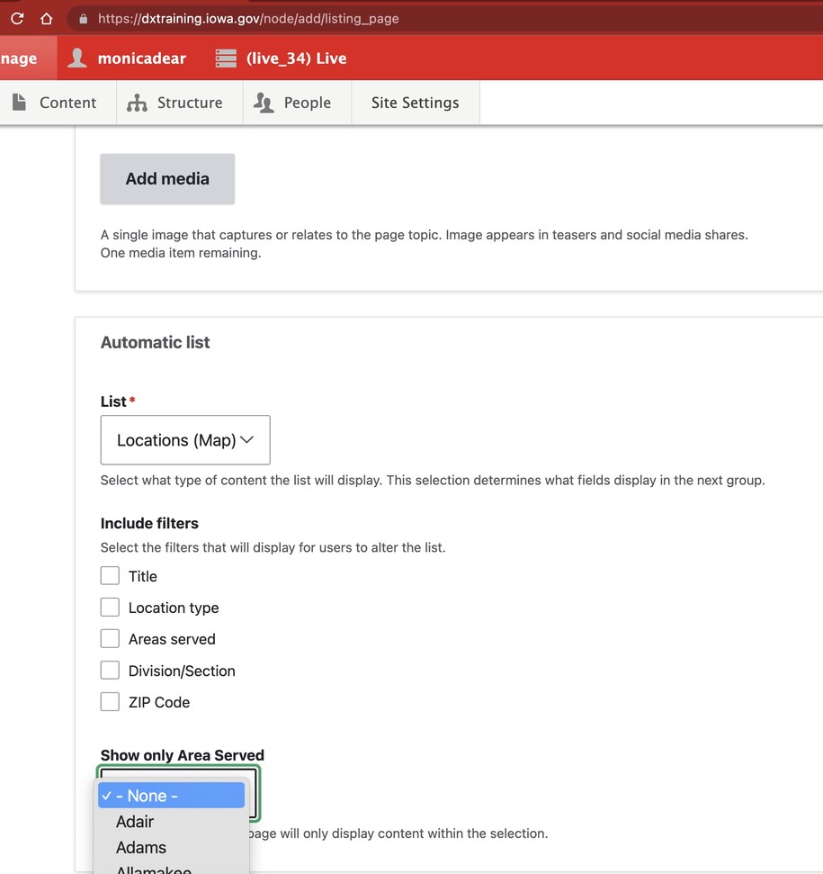Enable the ZIP Code filter

110,702
